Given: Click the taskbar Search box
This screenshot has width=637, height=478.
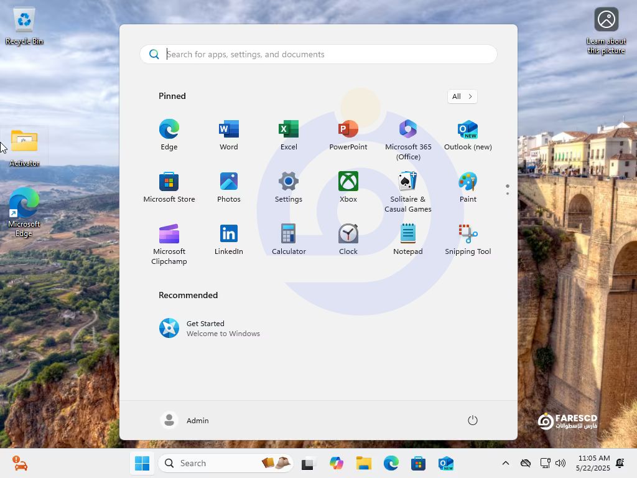Looking at the screenshot, I should [225, 463].
